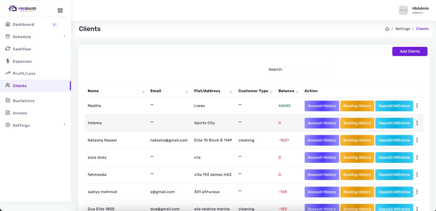Focus the client Search input field
The image size is (436, 211).
pyautogui.click(x=310, y=69)
